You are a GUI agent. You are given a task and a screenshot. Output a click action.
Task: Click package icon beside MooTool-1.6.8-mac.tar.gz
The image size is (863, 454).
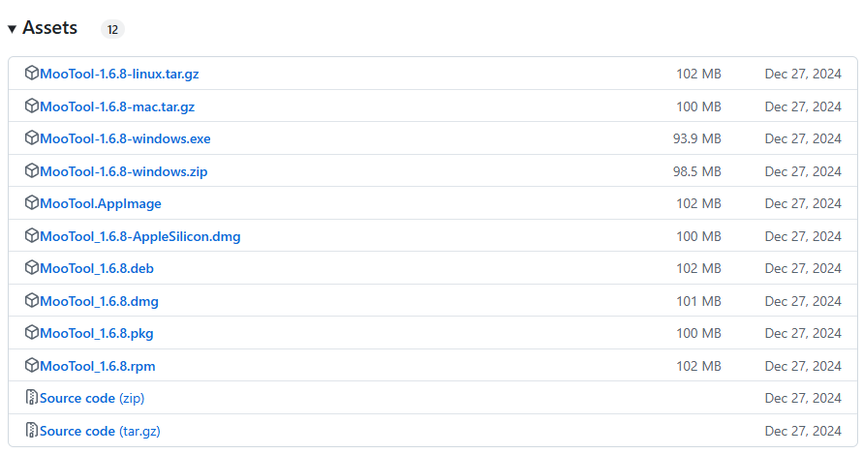pos(32,106)
